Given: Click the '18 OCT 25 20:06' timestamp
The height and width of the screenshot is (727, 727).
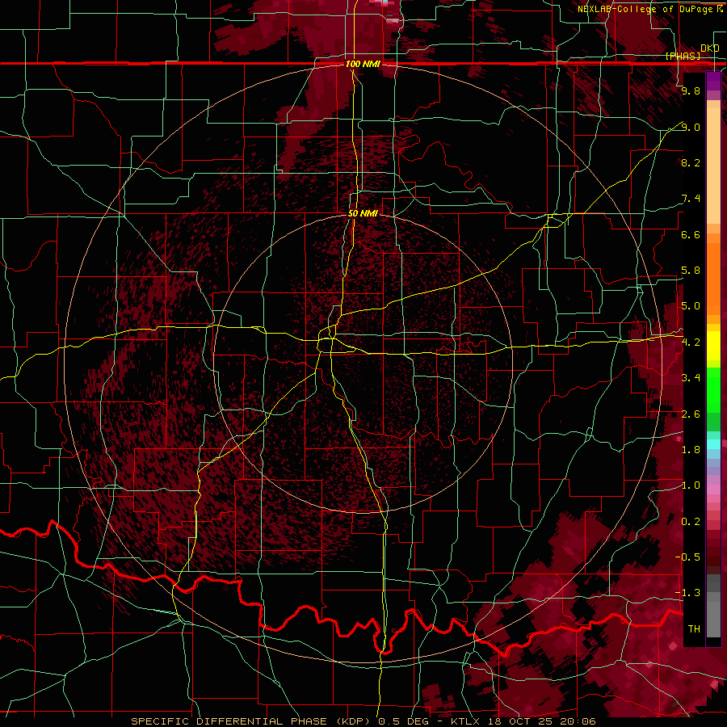Looking at the screenshot, I should click(x=541, y=721).
